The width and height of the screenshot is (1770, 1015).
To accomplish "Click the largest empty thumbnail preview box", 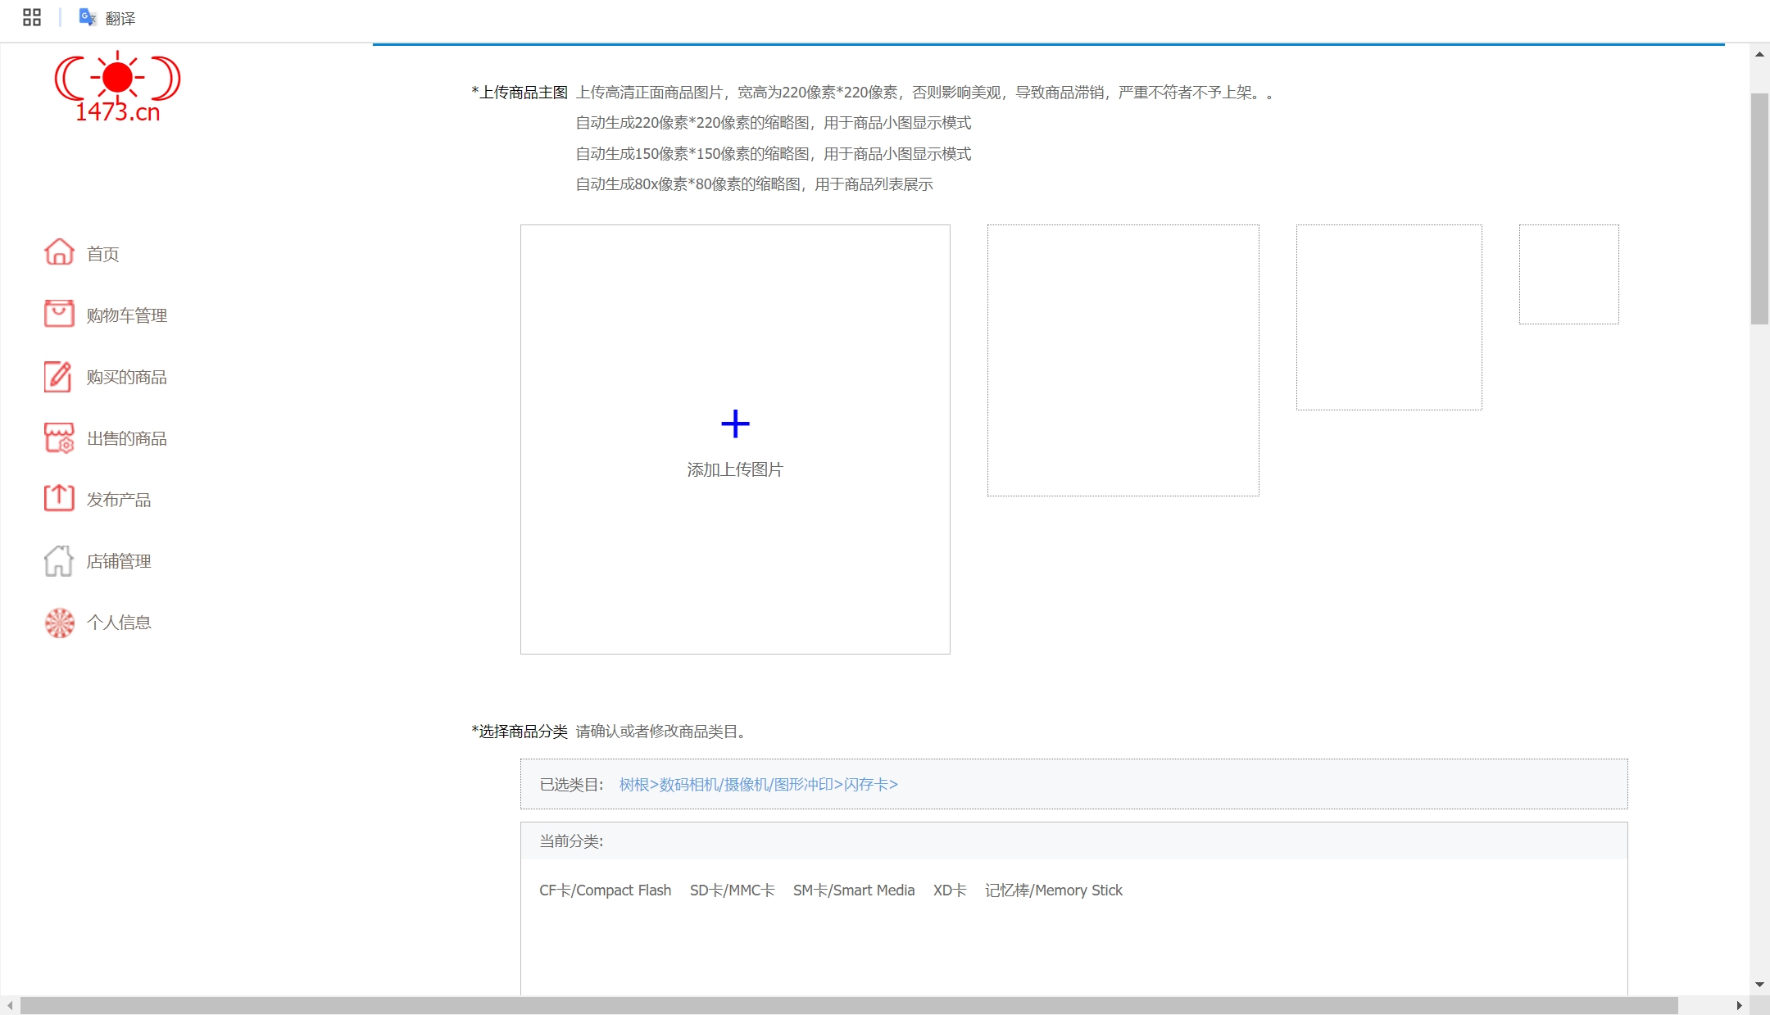I will [1123, 360].
